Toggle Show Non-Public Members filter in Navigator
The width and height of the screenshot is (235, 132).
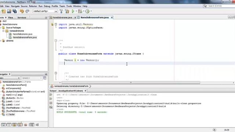pos(20,125)
